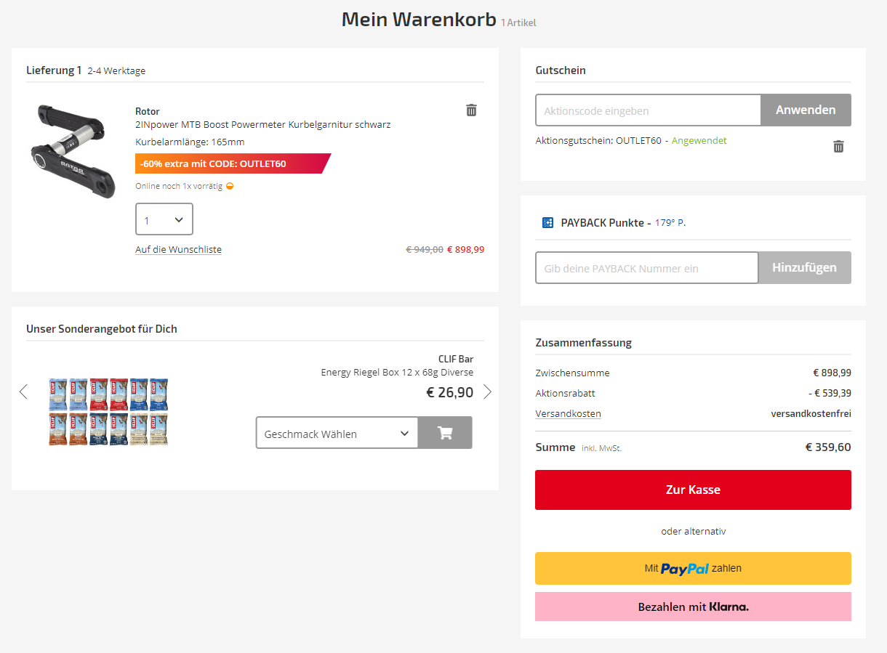The image size is (887, 653).
Task: Click the PAYBACK logo icon
Action: [x=548, y=223]
